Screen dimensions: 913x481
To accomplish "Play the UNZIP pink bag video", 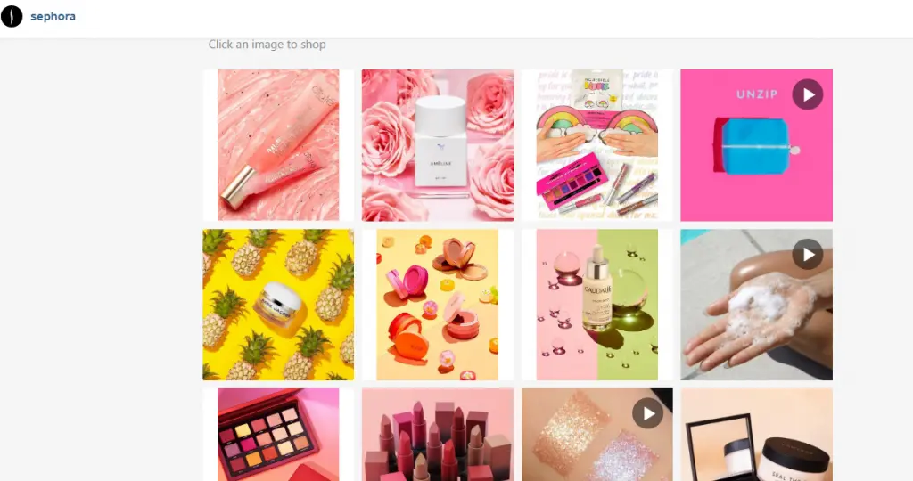I will click(x=808, y=94).
